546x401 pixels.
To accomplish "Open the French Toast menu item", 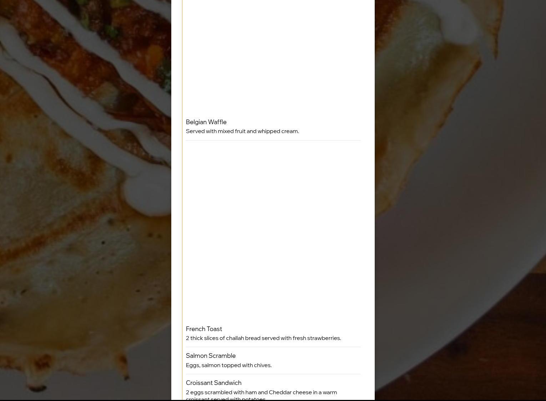I will pos(273,333).
